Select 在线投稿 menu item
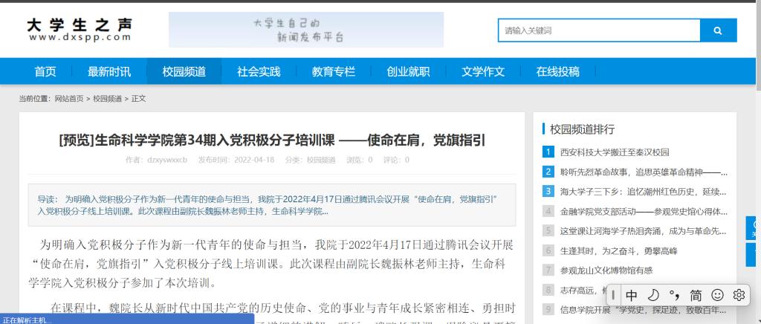 point(557,71)
